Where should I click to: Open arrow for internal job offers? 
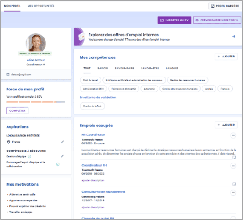[234, 37]
